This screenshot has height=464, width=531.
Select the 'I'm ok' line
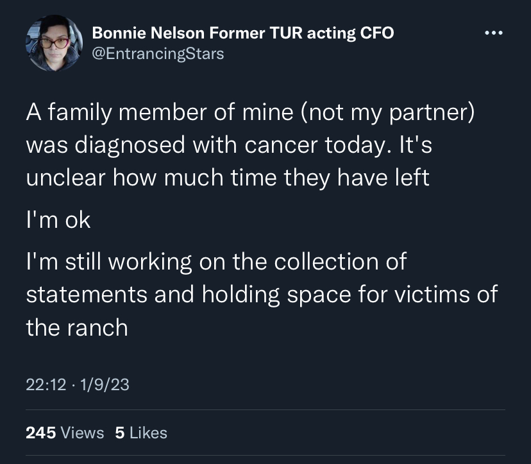point(58,220)
